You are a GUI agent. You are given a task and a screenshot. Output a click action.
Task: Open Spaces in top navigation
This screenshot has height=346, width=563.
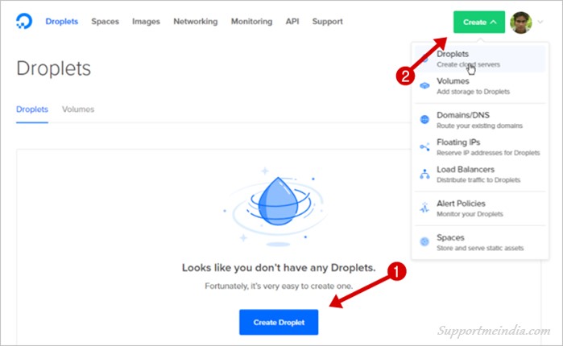coord(105,22)
